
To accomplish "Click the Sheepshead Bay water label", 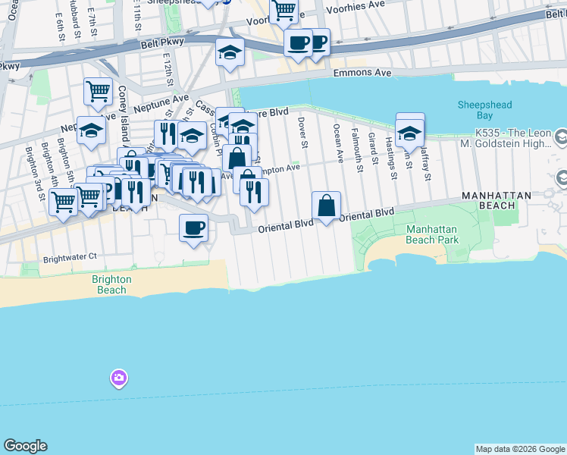I will (484, 110).
